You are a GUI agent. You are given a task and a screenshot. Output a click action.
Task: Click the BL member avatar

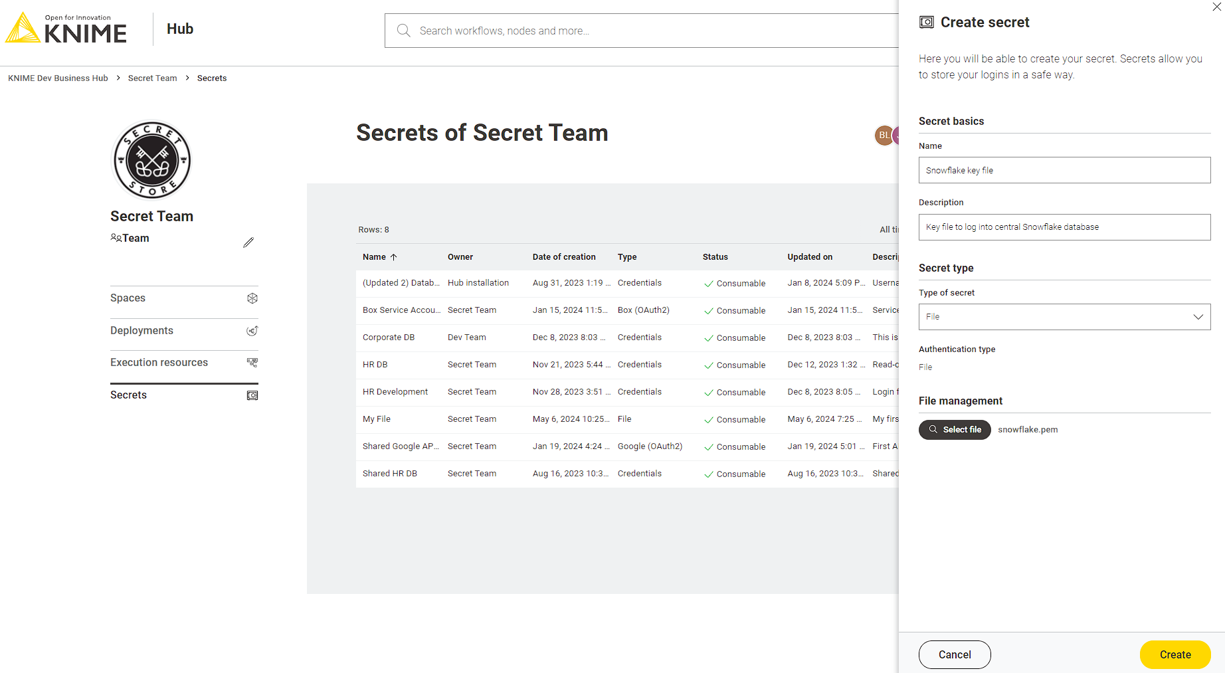tap(884, 135)
